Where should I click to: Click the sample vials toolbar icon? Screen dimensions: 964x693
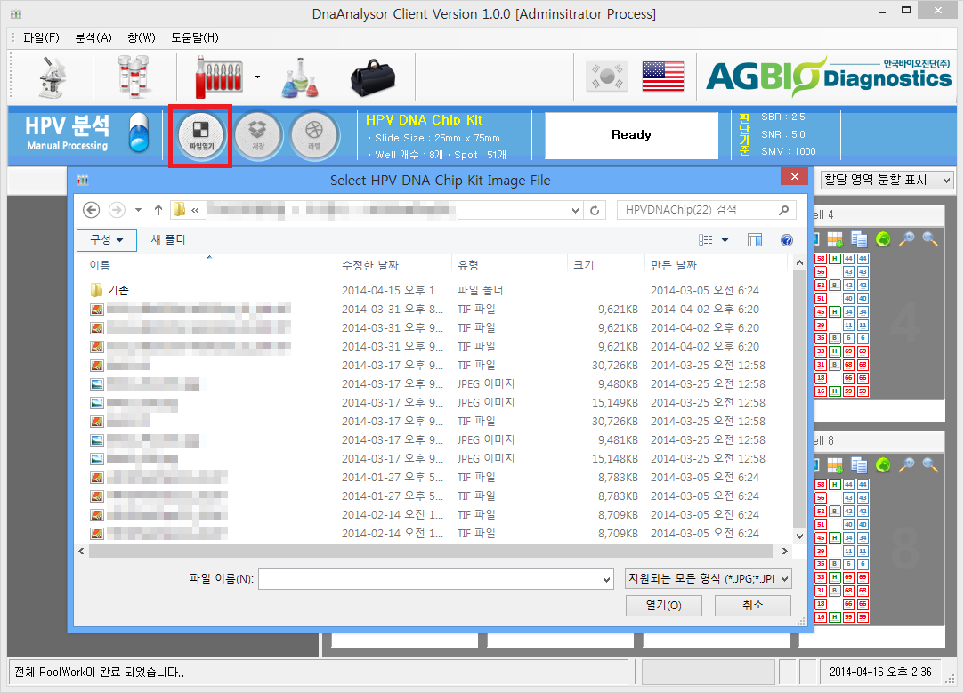(134, 77)
